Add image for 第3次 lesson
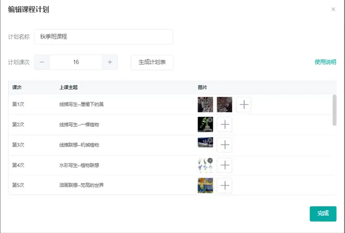 225,144
